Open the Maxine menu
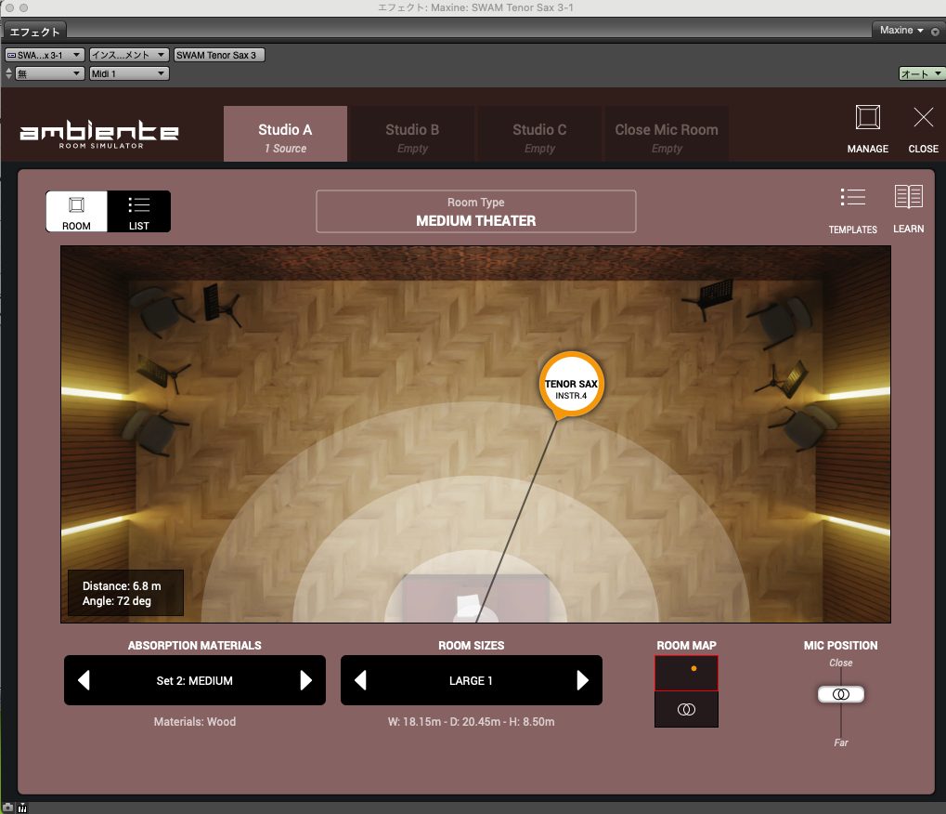 click(901, 30)
